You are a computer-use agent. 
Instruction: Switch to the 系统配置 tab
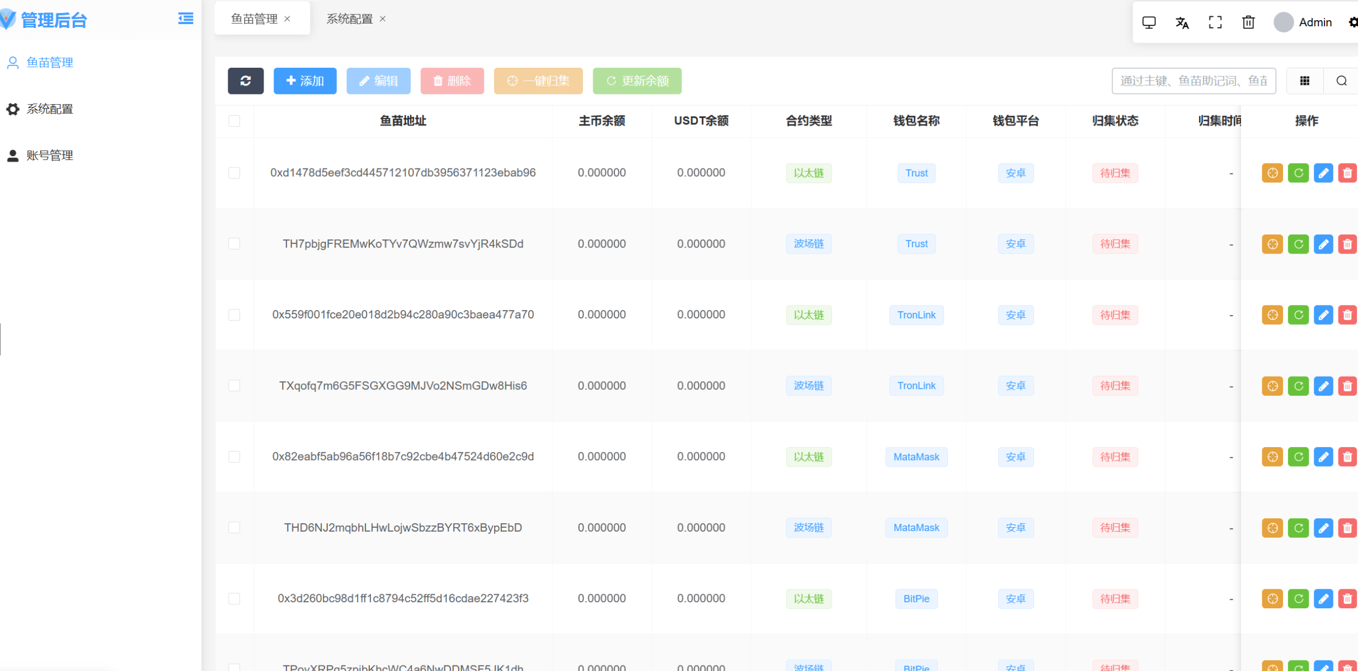click(349, 19)
